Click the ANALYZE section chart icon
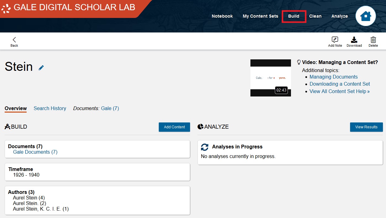 pyautogui.click(x=200, y=126)
